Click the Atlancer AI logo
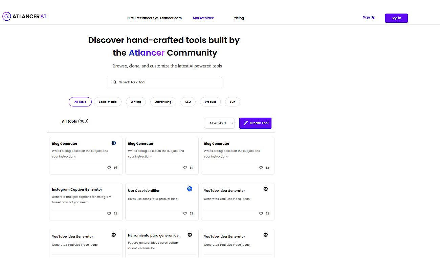Viewport: 440px width, 267px height. point(24,16)
